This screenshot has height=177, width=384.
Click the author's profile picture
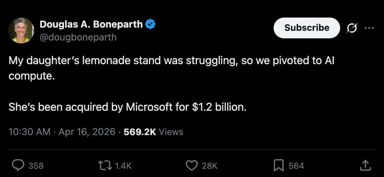21,30
